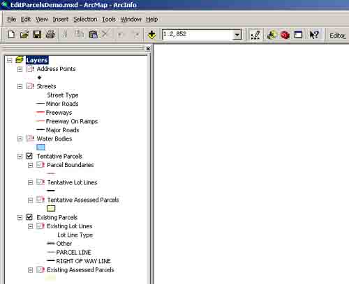Toggle the Tentative Assessed Parcels checkbox
This screenshot has height=284, width=349.
pos(40,200)
